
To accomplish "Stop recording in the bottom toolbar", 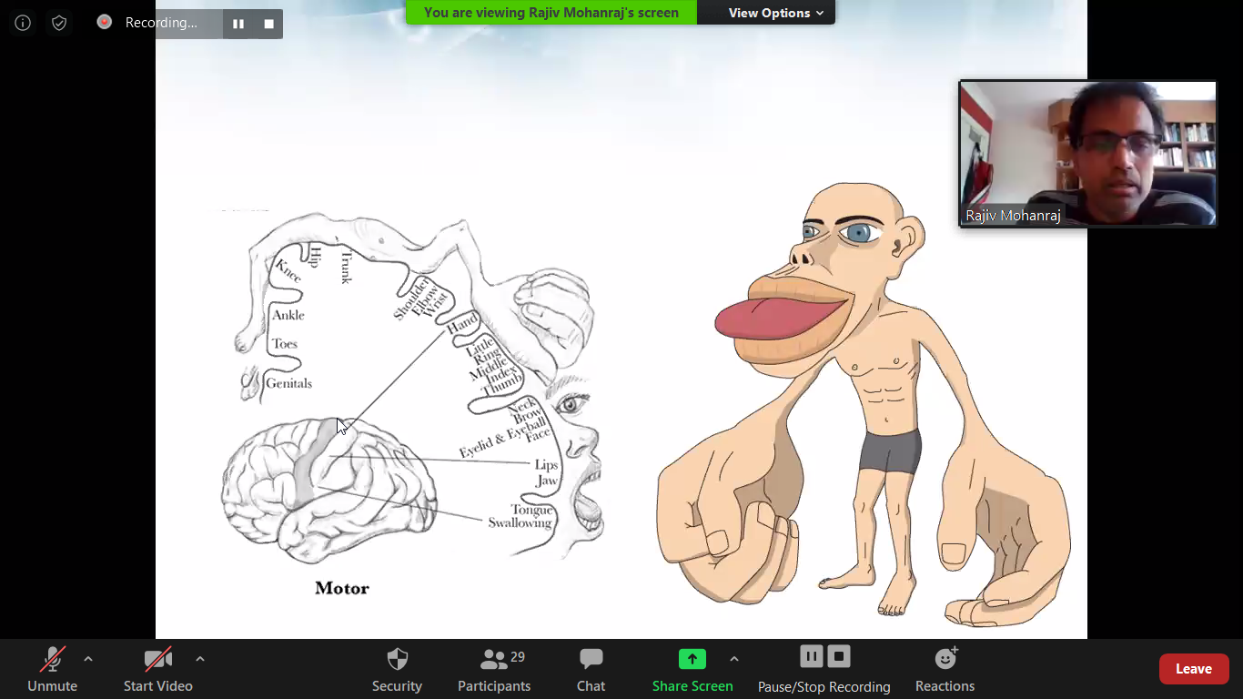I will [x=839, y=656].
